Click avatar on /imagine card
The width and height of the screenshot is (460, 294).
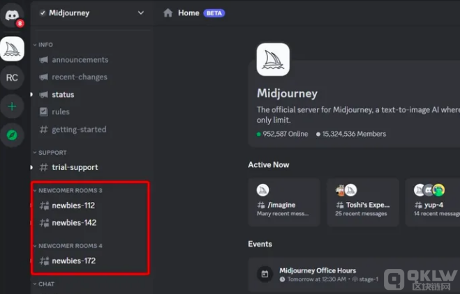click(263, 190)
